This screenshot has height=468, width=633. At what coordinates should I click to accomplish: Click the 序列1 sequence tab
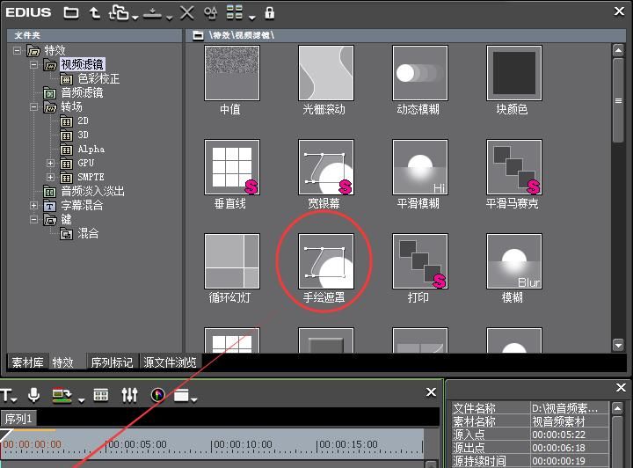coord(18,419)
